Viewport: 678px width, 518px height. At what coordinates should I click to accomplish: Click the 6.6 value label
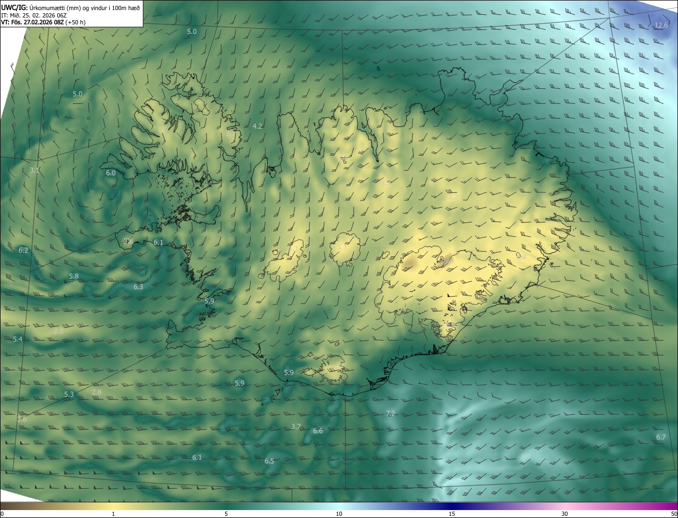pyautogui.click(x=318, y=431)
